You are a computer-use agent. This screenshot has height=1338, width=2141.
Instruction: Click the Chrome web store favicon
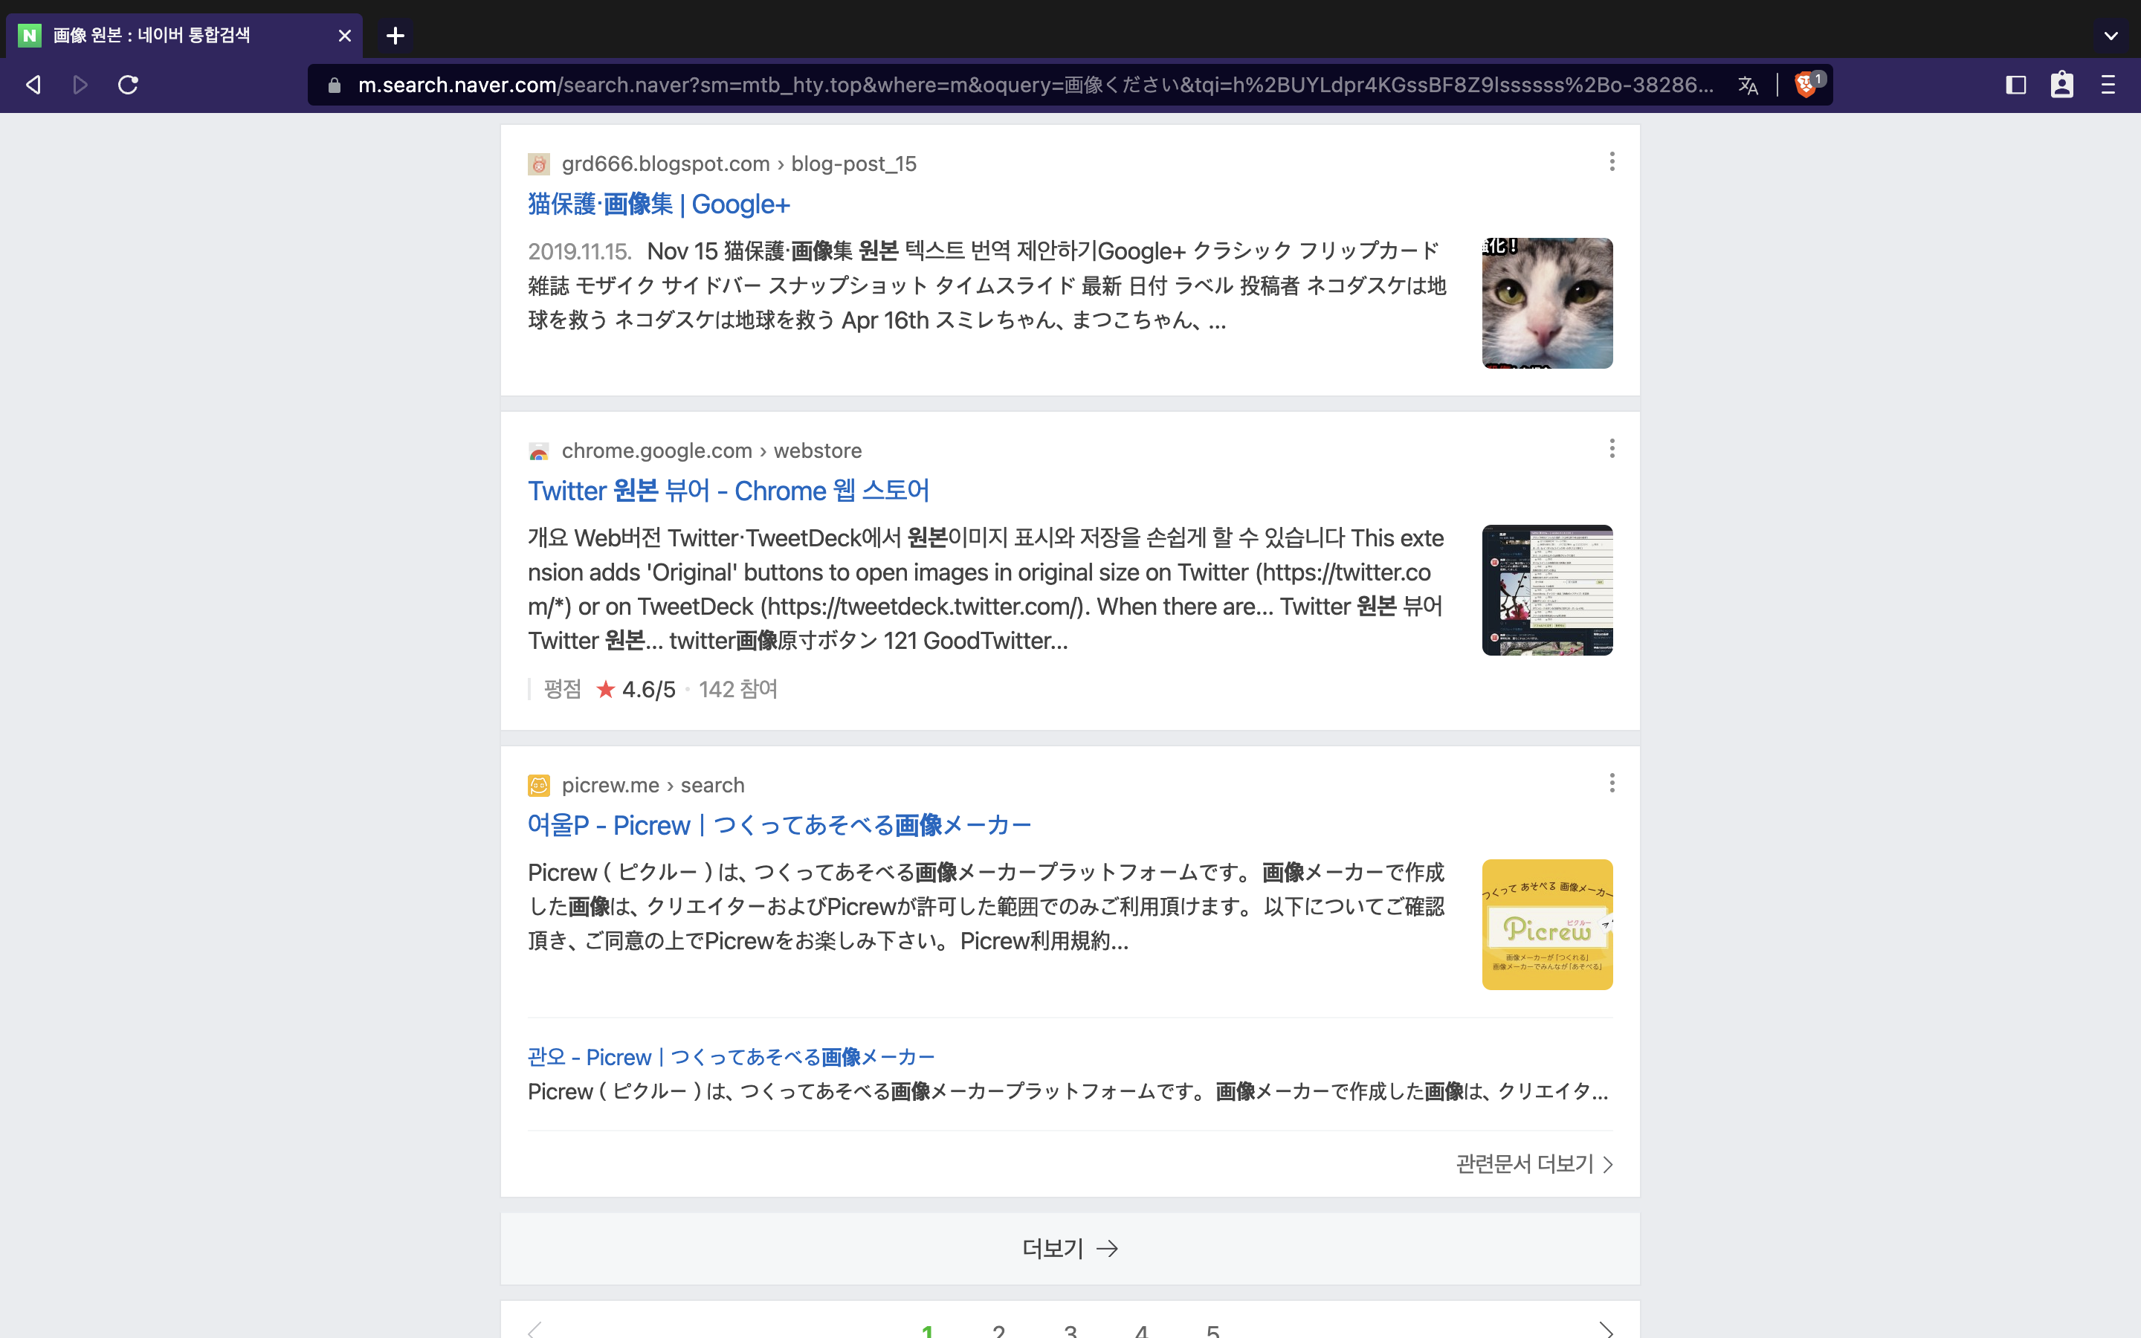click(x=539, y=451)
